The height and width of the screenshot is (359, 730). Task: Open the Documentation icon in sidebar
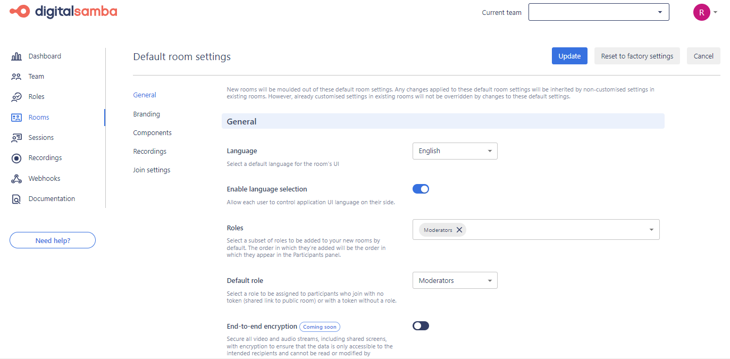pos(16,199)
